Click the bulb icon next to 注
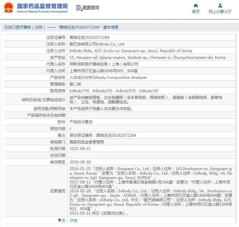 (59, 220)
